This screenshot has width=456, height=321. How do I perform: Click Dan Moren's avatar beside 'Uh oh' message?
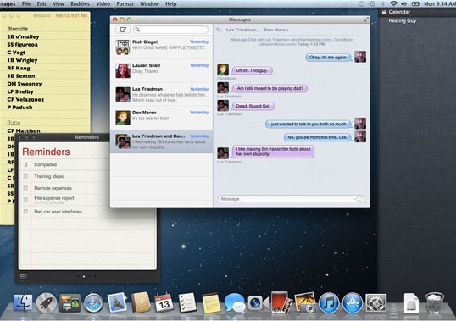(x=223, y=70)
